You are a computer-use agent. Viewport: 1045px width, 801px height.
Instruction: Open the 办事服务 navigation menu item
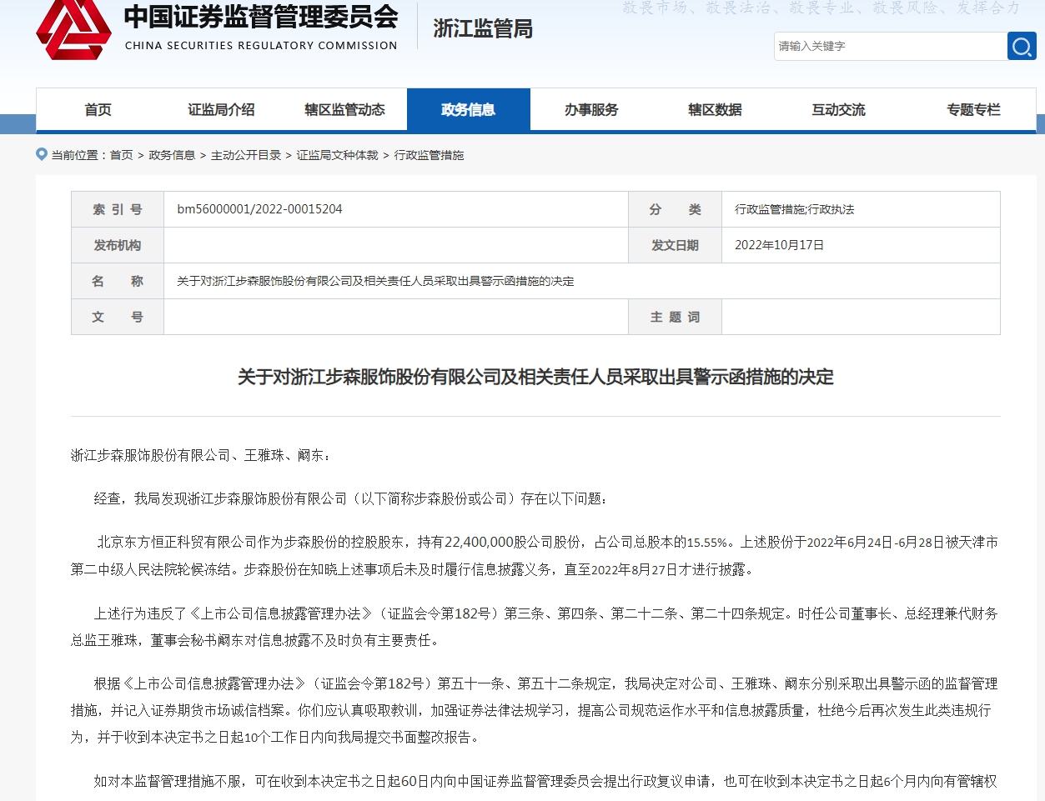click(591, 109)
